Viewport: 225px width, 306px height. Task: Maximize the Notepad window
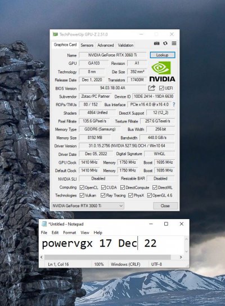click(166, 224)
